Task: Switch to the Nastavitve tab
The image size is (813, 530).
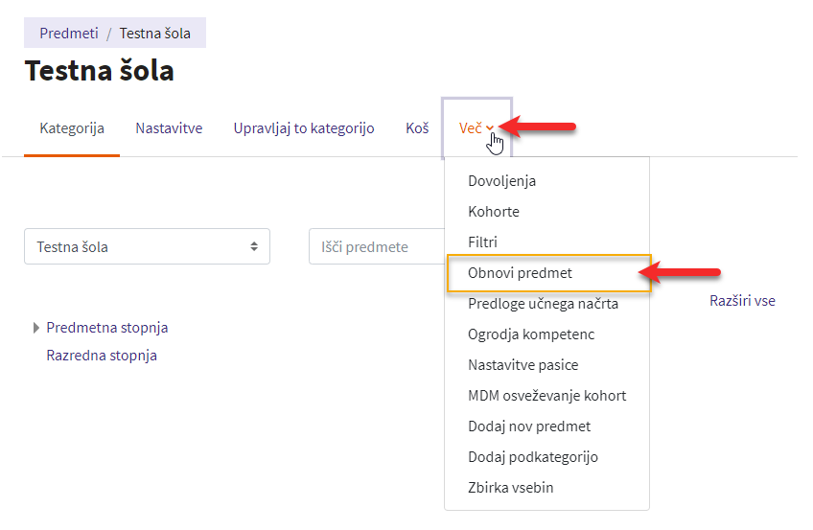Action: [169, 128]
